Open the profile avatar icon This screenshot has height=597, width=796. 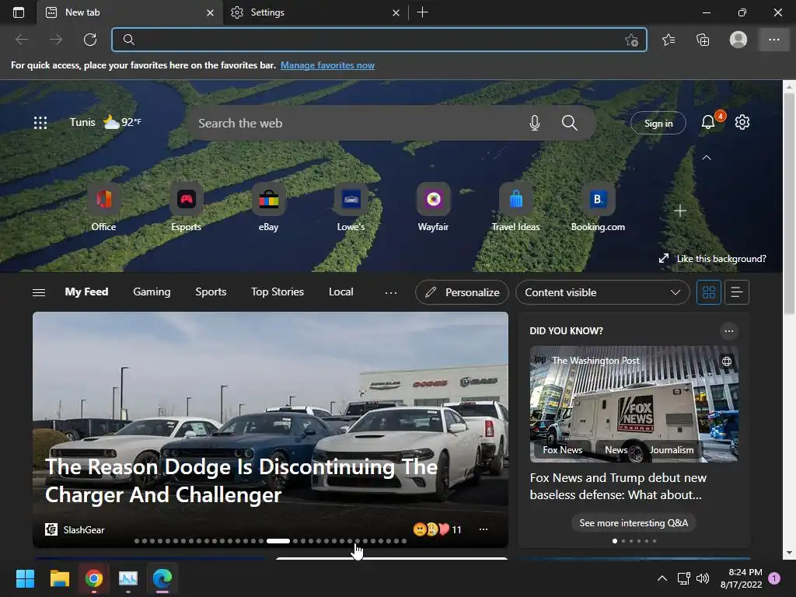(738, 40)
